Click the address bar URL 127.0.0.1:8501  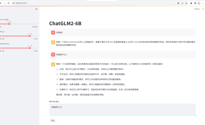[21, 3]
